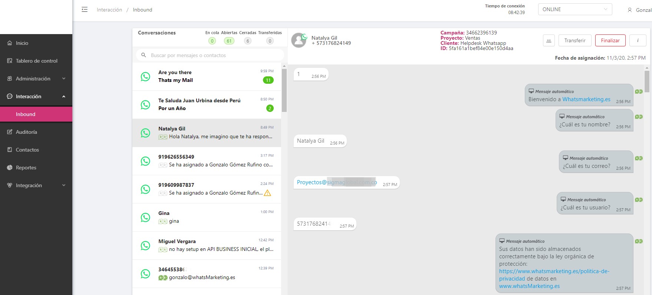Open conversation 919609987837
Image resolution: width=652 pixels, height=295 pixels.
coord(207,189)
